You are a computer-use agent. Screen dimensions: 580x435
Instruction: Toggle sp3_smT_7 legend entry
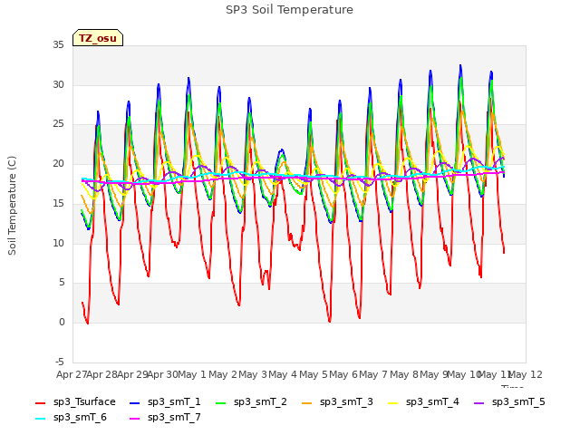(x=165, y=418)
